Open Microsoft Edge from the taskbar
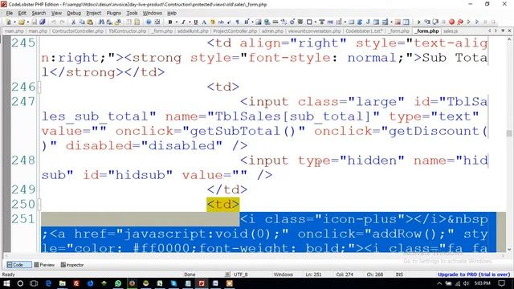Viewport: 514px width, 289px height. [x=48, y=283]
